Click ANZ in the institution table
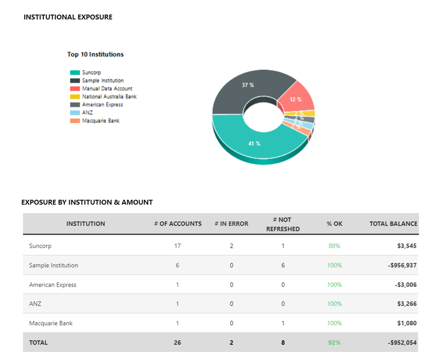Image resolution: width=430 pixels, height=362 pixels. pyautogui.click(x=35, y=304)
